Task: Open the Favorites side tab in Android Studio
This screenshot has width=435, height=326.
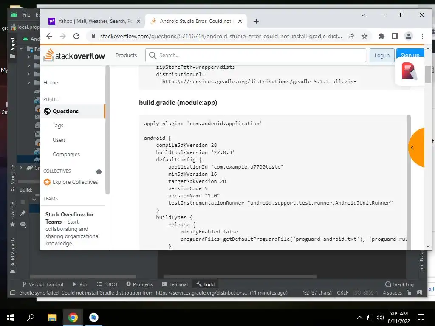Action: tap(12, 214)
